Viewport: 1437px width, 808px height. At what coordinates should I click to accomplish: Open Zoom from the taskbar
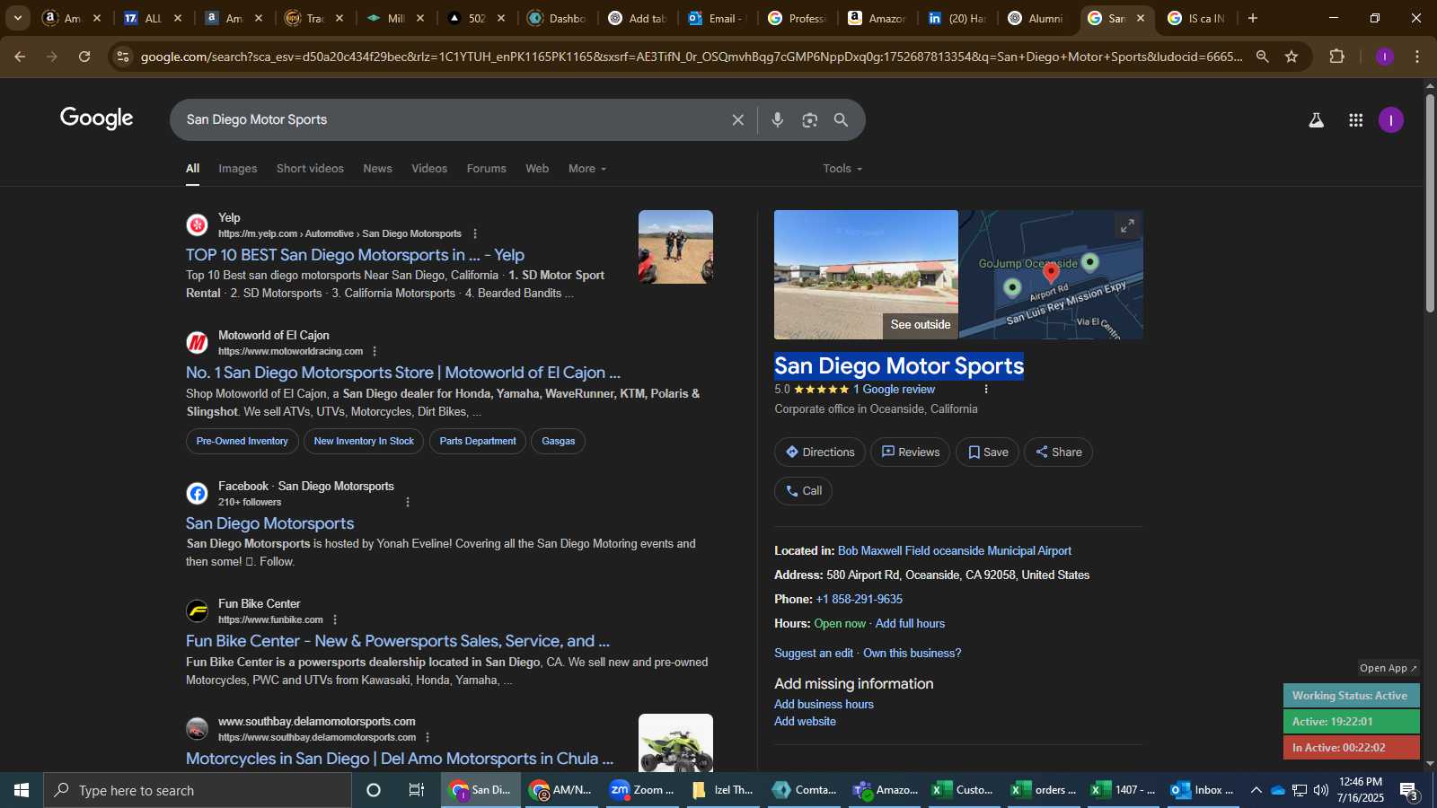642,790
